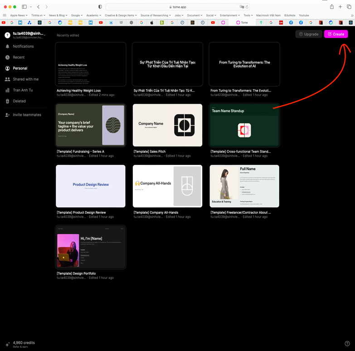Switch to the CNN browser tab
The image size is (355, 351).
281,23
